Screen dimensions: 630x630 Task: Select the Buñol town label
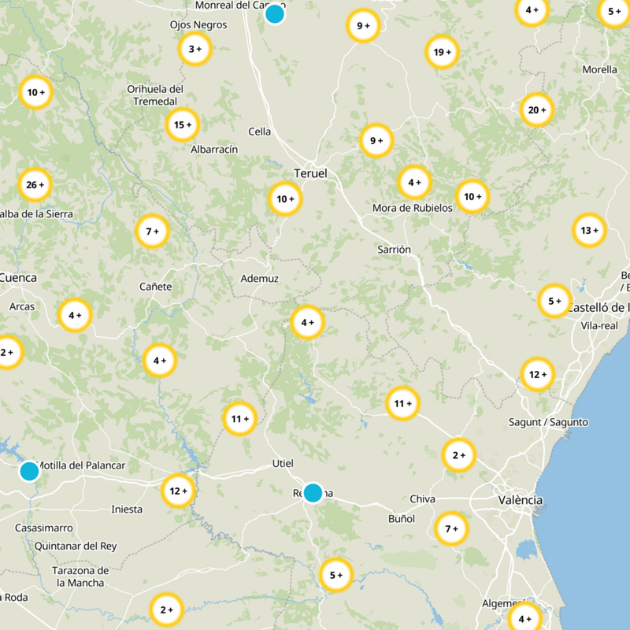tap(402, 519)
